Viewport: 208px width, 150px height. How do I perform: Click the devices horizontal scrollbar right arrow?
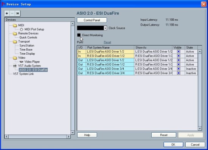[68, 136]
